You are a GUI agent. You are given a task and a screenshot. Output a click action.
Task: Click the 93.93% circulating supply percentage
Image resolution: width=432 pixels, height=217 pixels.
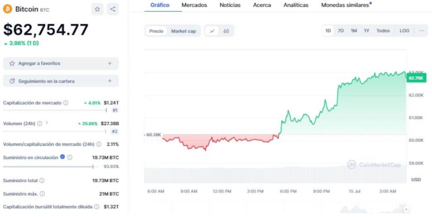[111, 166]
